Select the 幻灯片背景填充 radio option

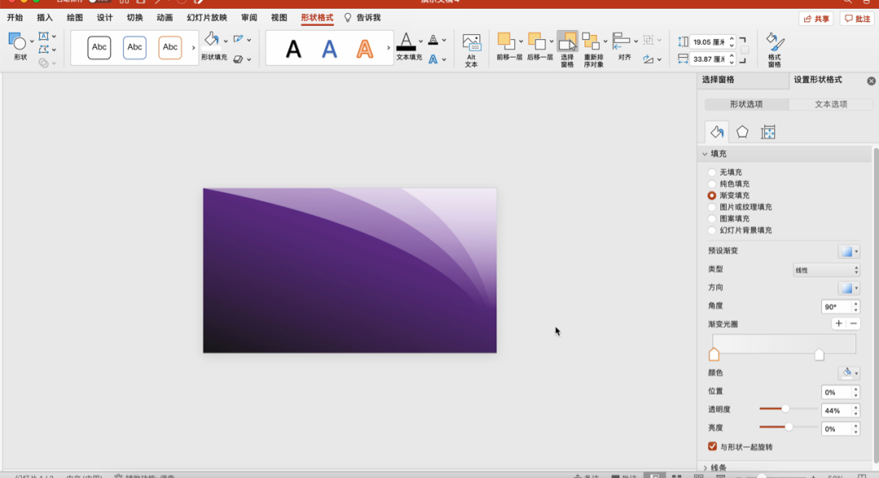(x=712, y=231)
